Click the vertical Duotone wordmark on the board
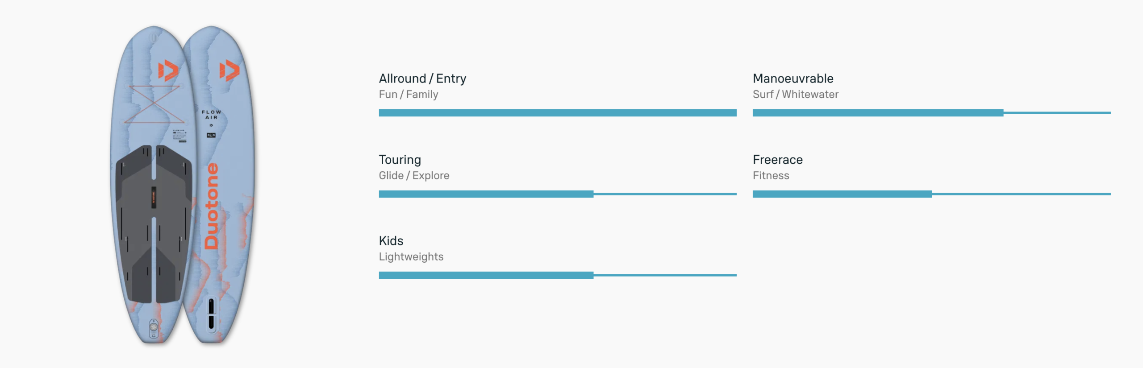The width and height of the screenshot is (1143, 368). click(212, 206)
